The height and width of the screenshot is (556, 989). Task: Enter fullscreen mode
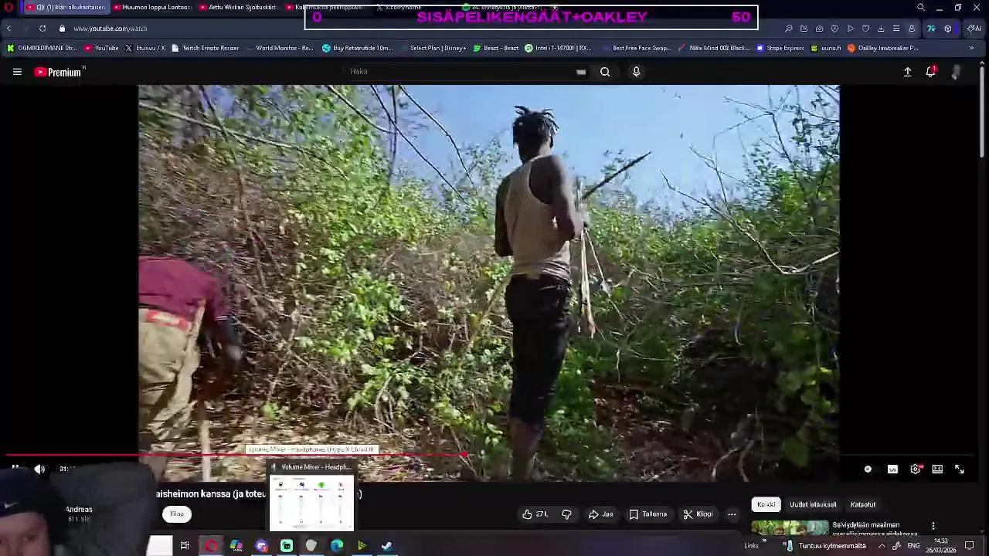coord(960,469)
